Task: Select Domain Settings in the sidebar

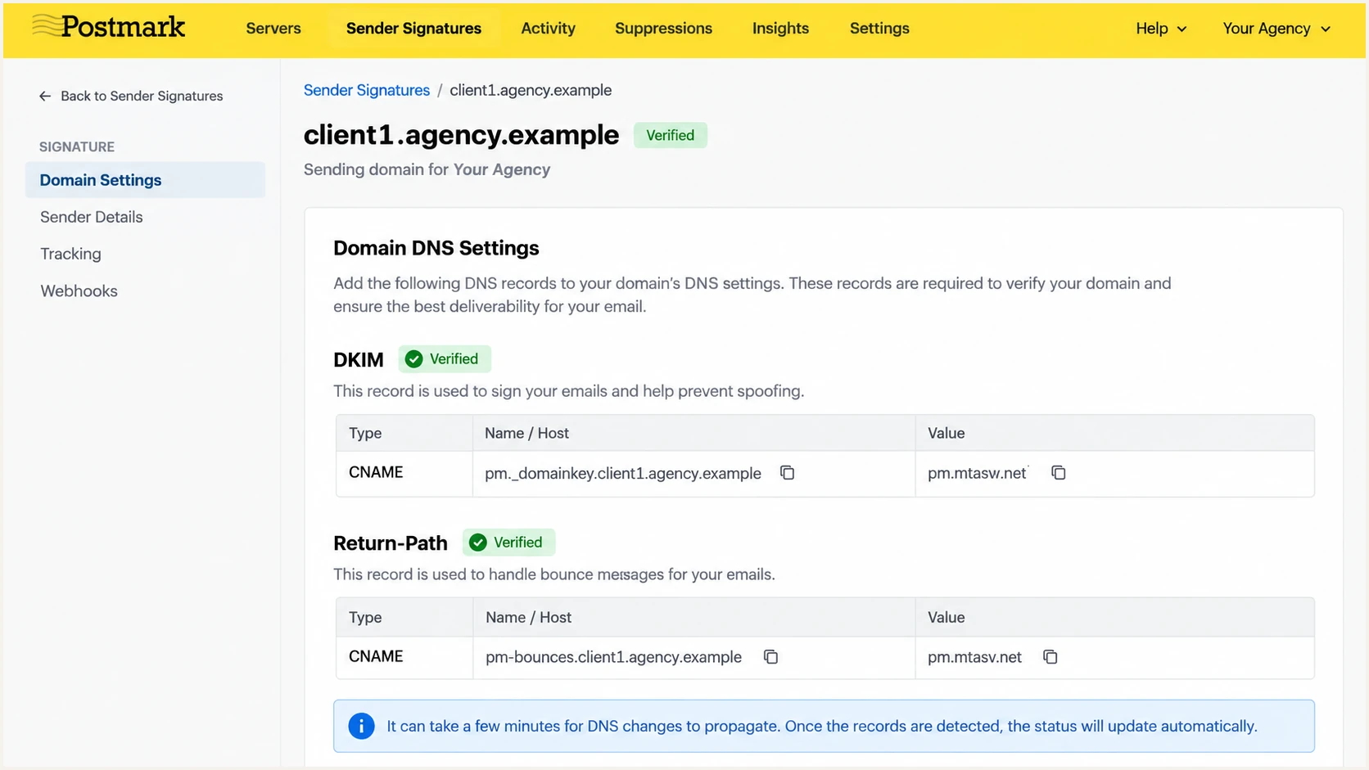Action: click(x=145, y=180)
